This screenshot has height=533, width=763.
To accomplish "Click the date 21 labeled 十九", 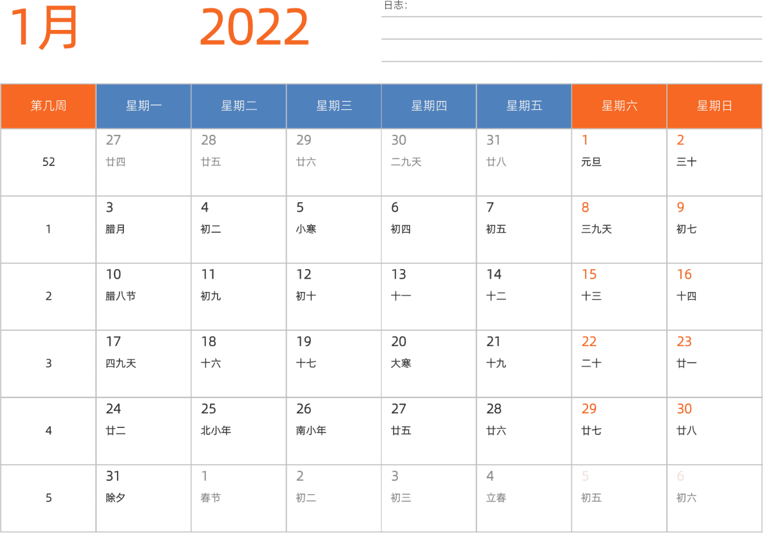I will click(x=524, y=364).
